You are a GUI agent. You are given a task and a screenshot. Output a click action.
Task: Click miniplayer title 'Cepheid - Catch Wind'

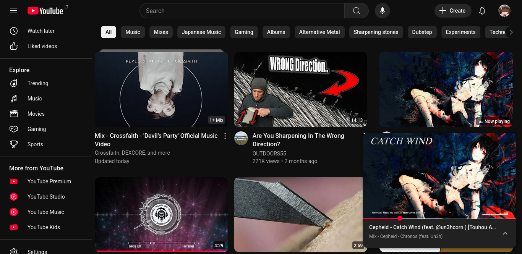(433, 227)
